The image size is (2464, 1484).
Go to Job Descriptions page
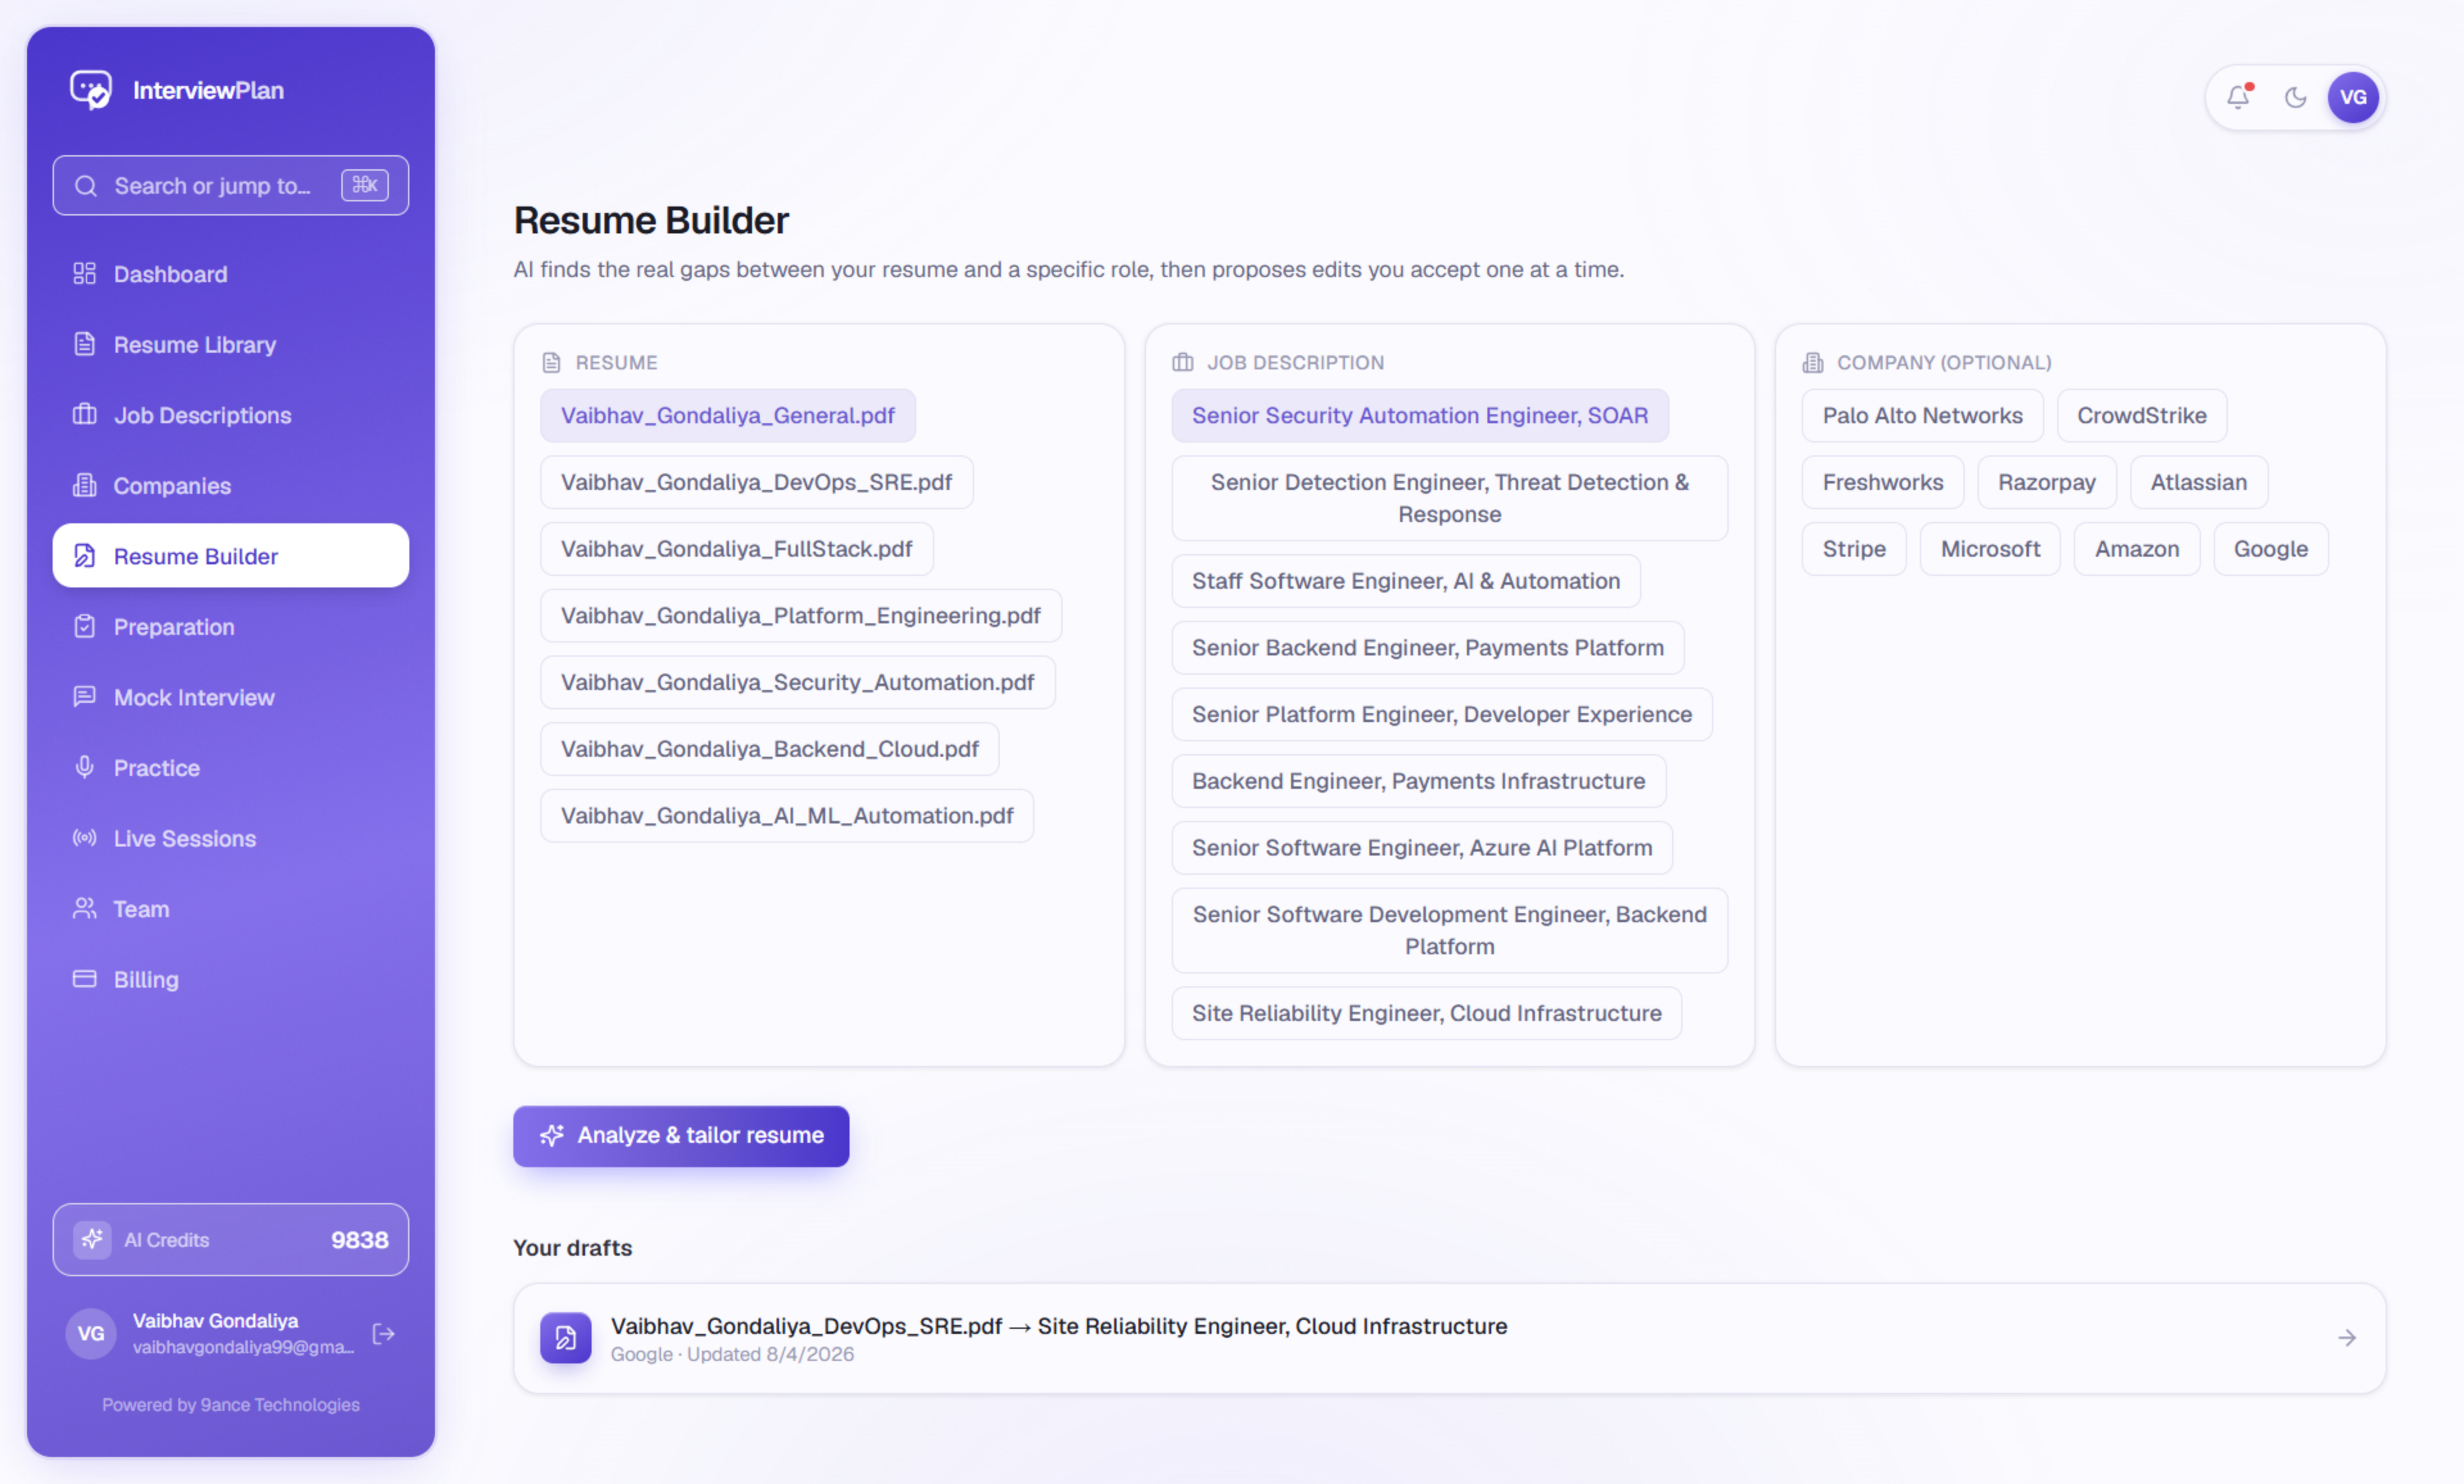[230, 415]
